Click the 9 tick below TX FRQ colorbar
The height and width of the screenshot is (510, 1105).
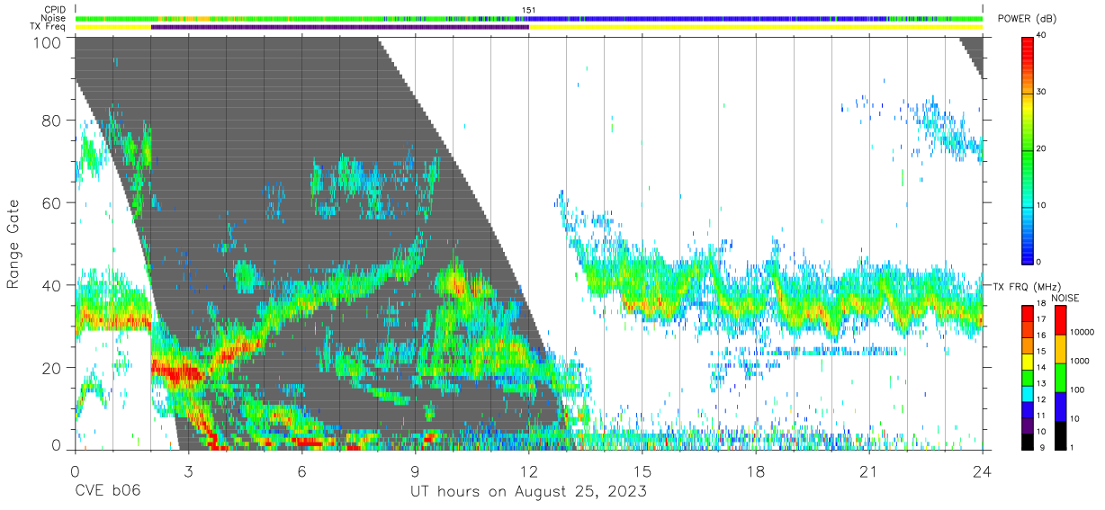(x=1042, y=448)
